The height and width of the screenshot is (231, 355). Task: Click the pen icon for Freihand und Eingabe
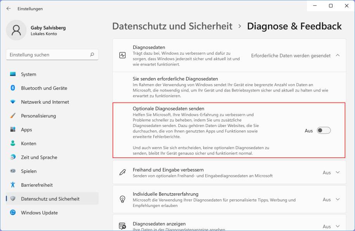tap(122, 172)
